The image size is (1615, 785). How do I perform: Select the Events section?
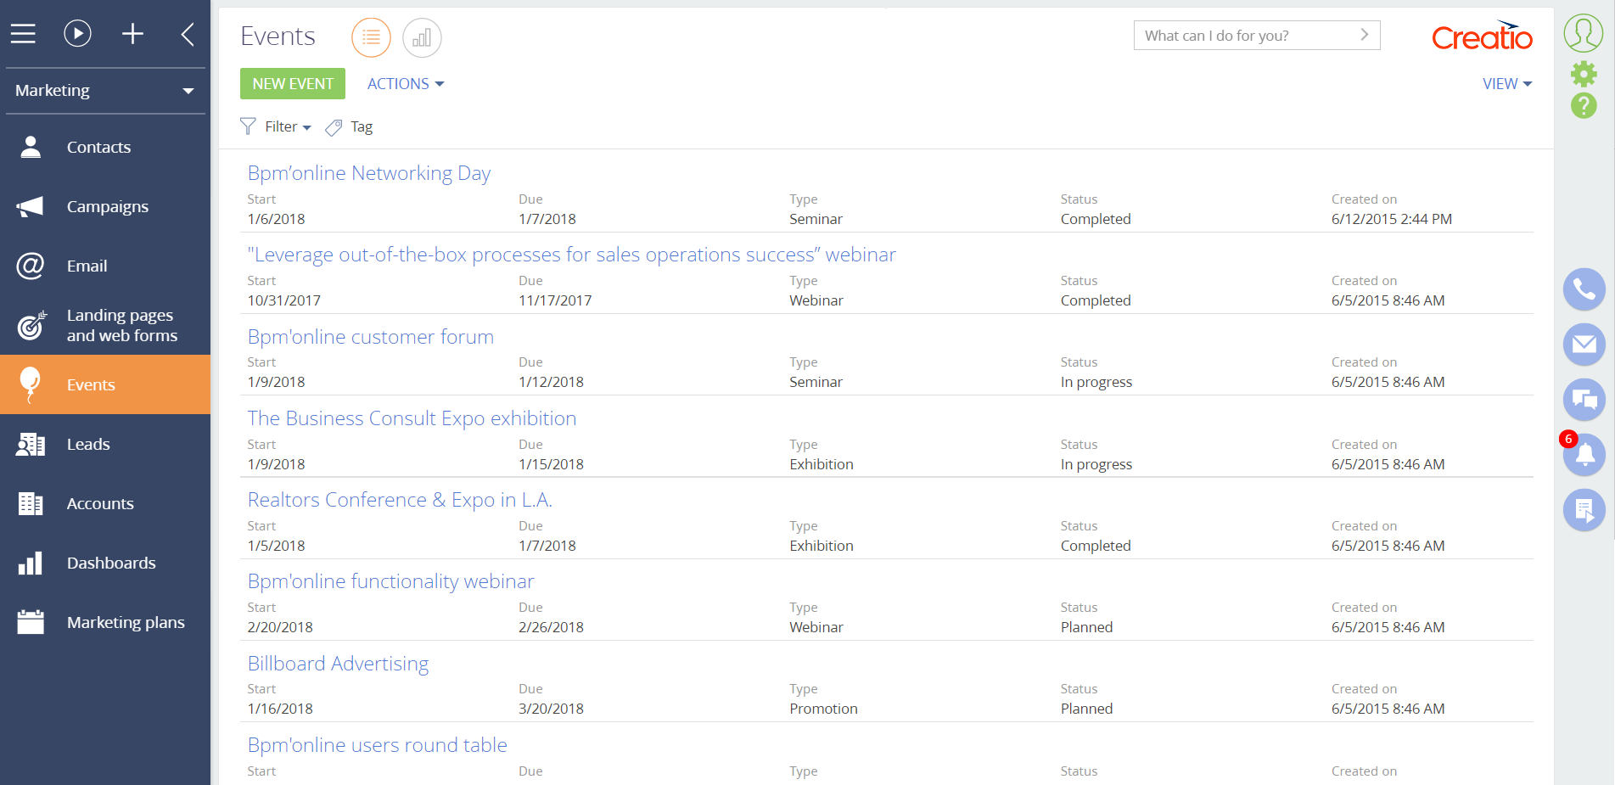(x=105, y=384)
